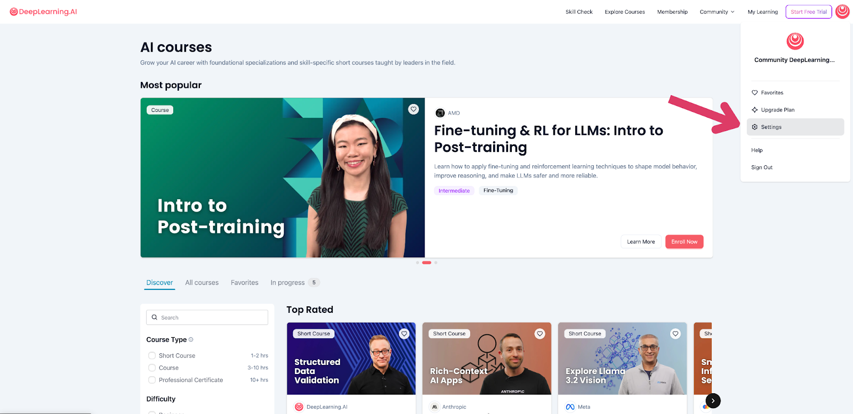
Task: Expand the Community dropdown menu
Action: pyautogui.click(x=717, y=12)
